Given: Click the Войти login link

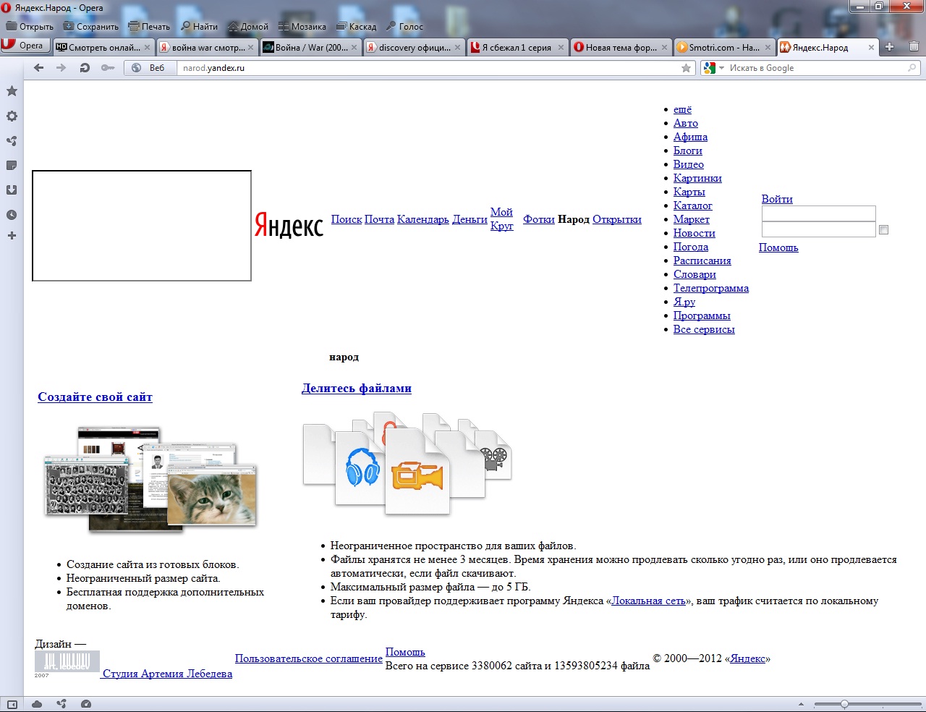Looking at the screenshot, I should click(x=777, y=199).
